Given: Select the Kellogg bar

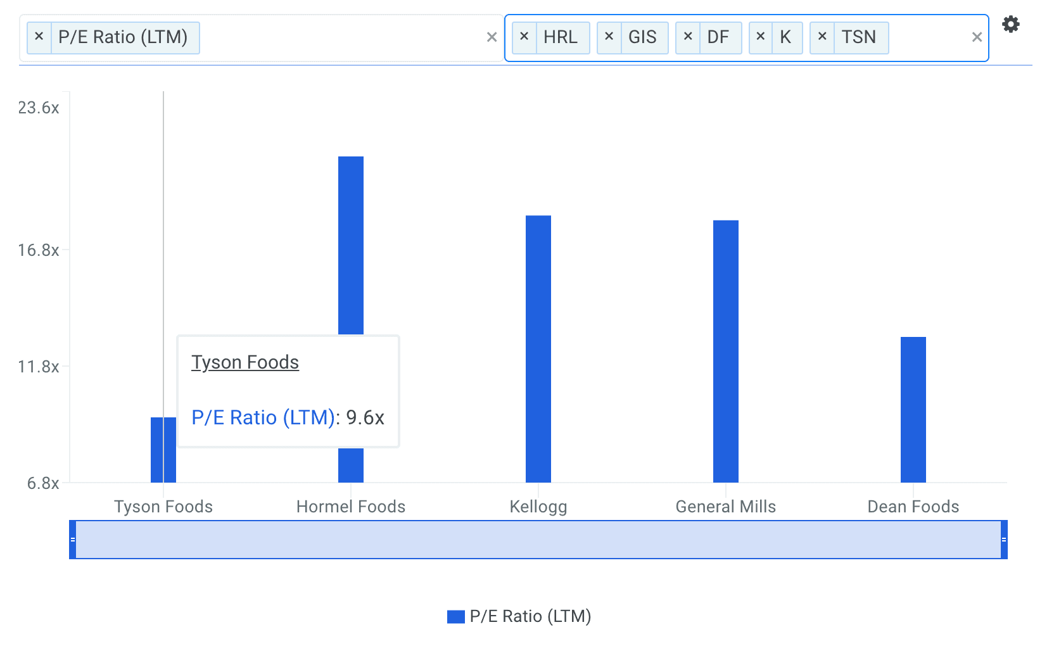Looking at the screenshot, I should coord(538,348).
